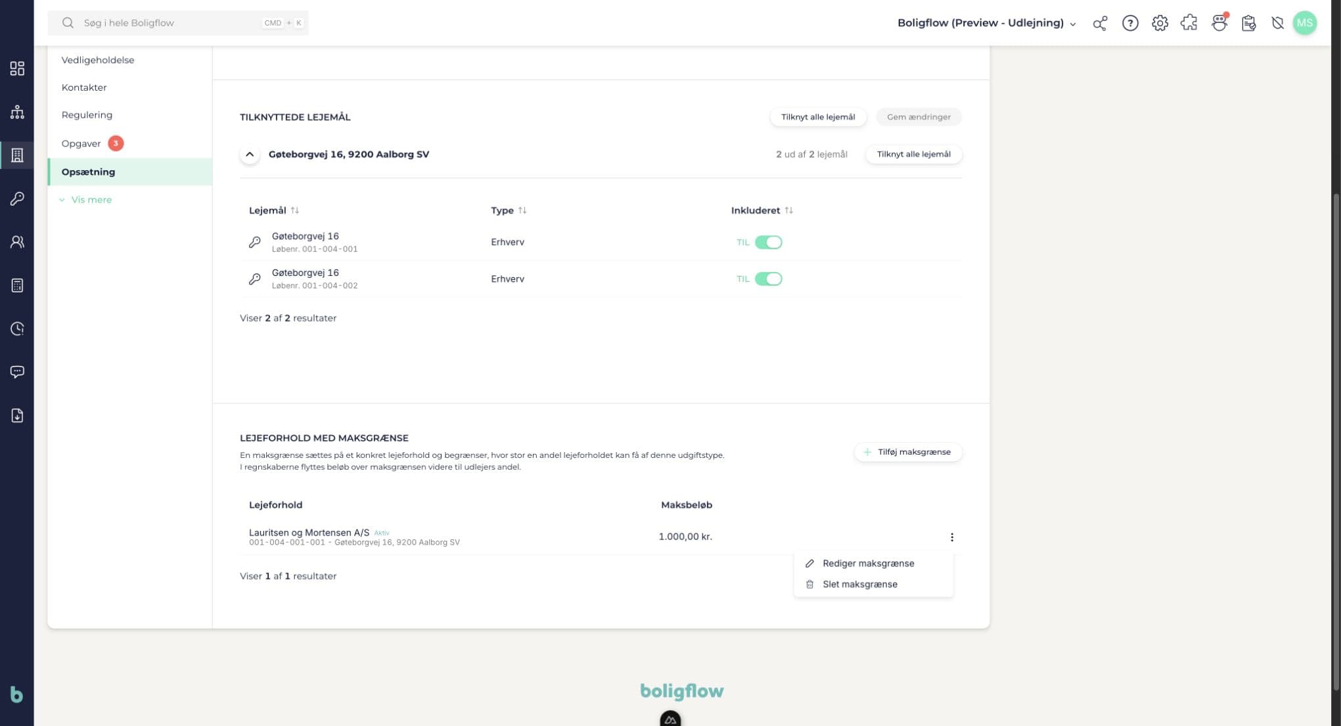Open the file download sidebar icon
This screenshot has width=1341, height=726.
17,415
